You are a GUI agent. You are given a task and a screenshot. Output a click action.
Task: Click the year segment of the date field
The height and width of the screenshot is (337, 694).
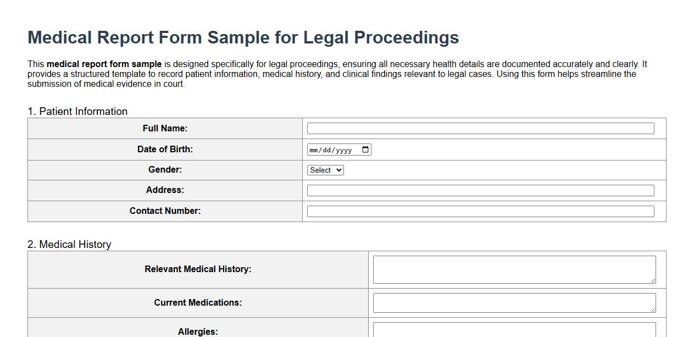(x=345, y=149)
